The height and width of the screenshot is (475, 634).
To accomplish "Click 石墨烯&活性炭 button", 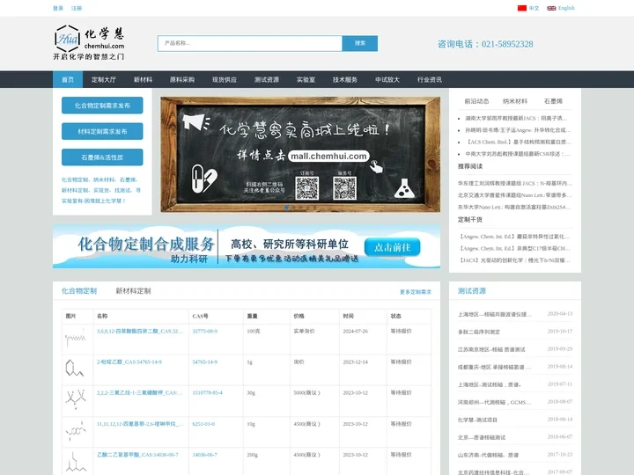I will pos(102,157).
